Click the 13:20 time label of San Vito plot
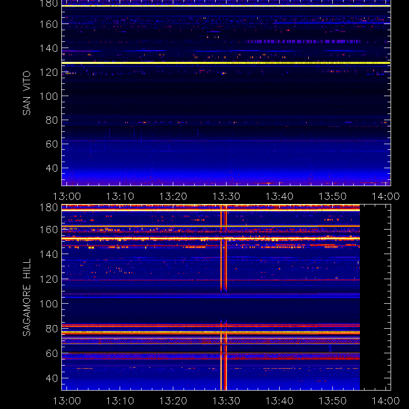Image resolution: width=409 pixels, height=409 pixels. click(x=173, y=196)
